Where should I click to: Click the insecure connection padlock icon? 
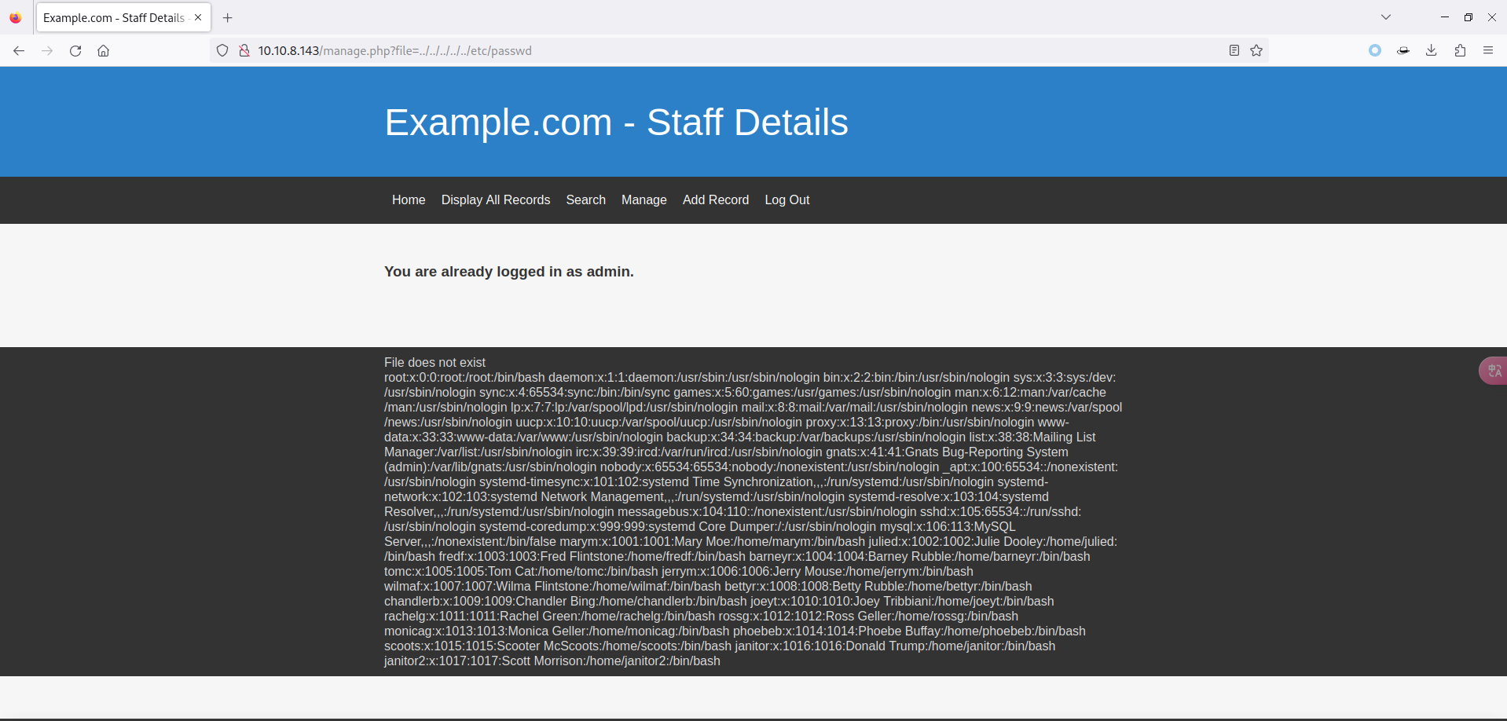click(x=244, y=51)
